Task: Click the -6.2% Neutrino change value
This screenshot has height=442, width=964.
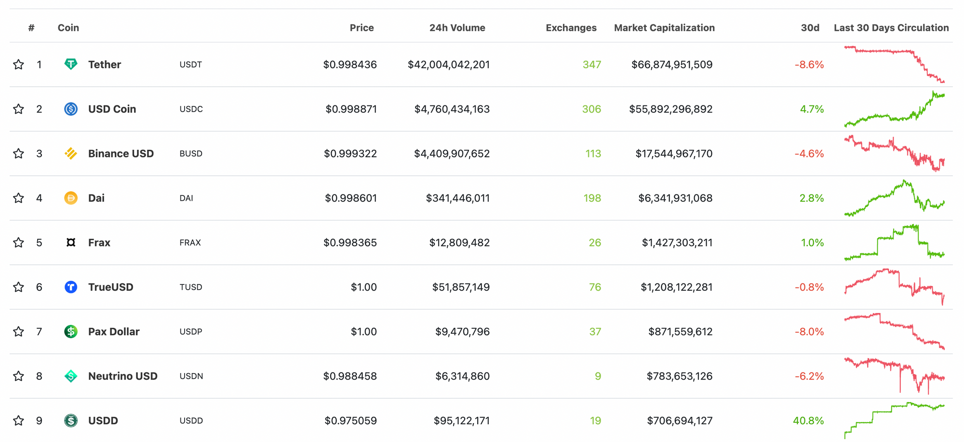Action: tap(809, 376)
